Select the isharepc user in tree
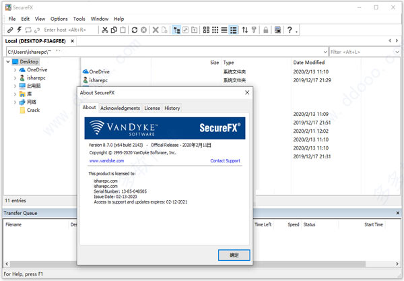This screenshot has width=404, height=281. click(x=36, y=77)
